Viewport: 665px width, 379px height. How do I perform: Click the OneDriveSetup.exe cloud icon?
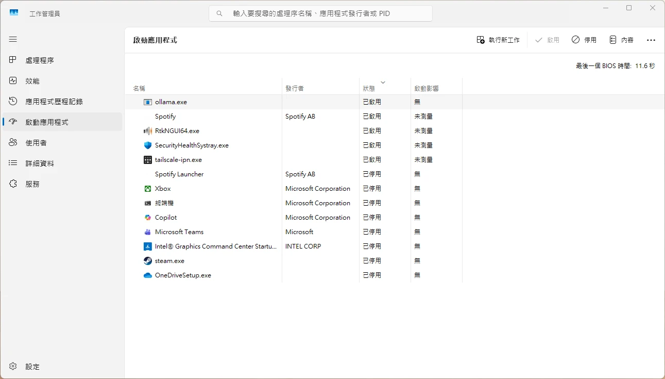point(148,275)
